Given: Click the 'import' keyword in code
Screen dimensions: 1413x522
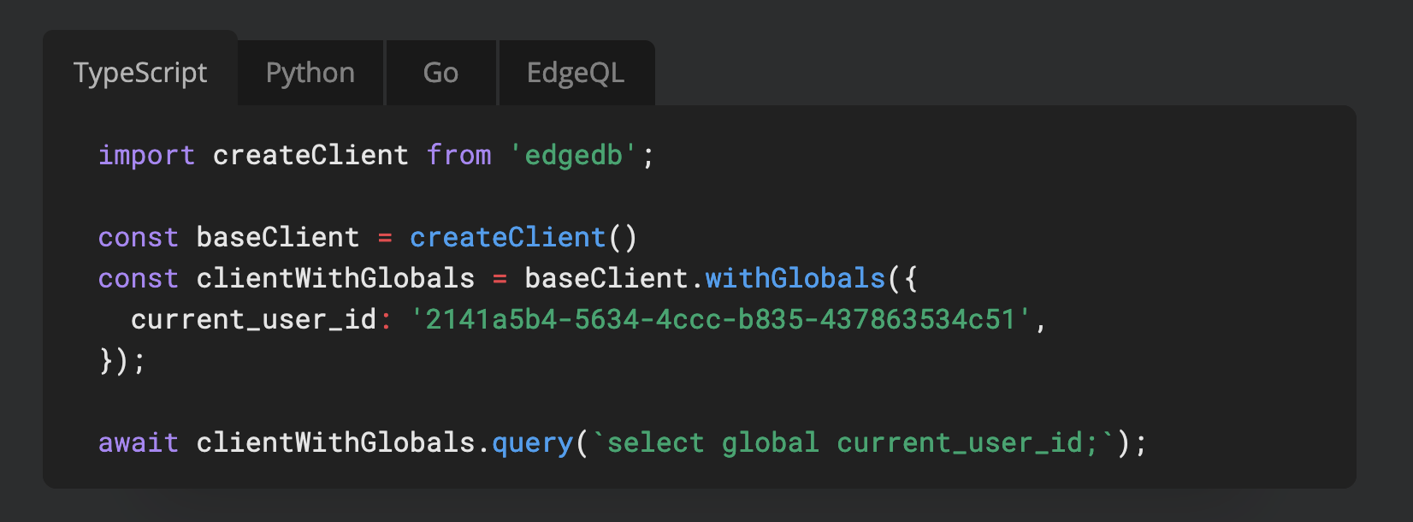Looking at the screenshot, I should coord(146,155).
